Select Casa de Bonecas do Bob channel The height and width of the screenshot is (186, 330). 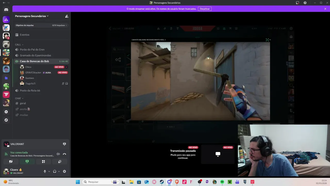(42, 61)
